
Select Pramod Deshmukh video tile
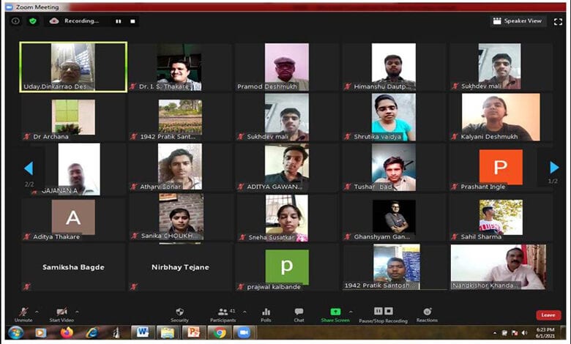point(287,67)
